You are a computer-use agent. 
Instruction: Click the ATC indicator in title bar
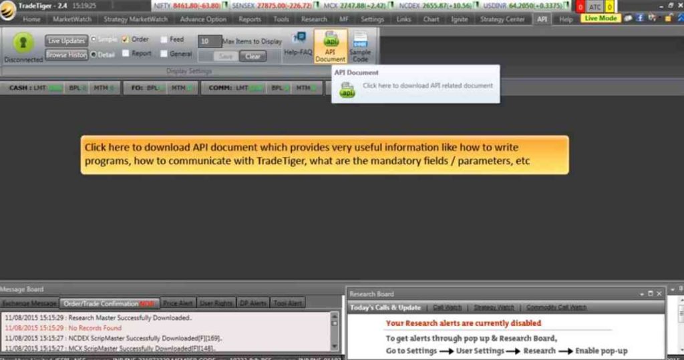coord(594,7)
